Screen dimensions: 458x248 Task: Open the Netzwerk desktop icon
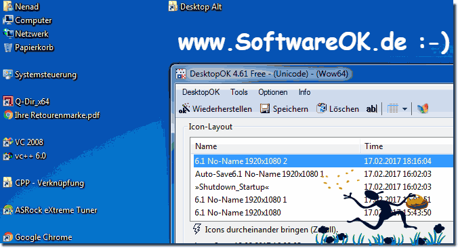coord(8,34)
